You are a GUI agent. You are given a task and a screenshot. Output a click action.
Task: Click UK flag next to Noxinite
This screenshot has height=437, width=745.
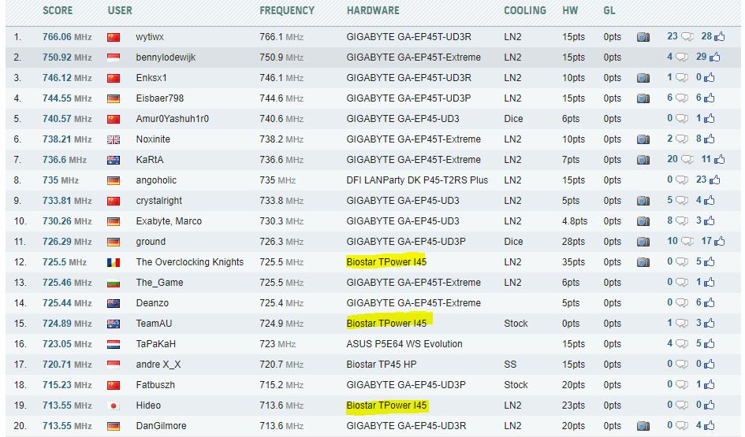pyautogui.click(x=114, y=139)
